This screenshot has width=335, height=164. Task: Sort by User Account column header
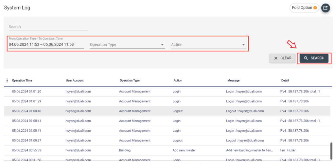[x=75, y=80]
